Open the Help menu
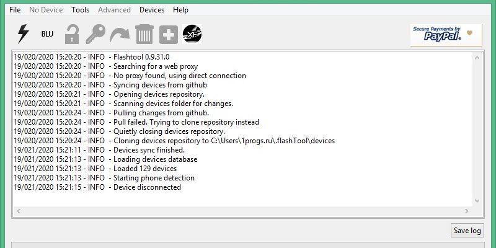Image resolution: width=496 pixels, height=248 pixels. (x=181, y=10)
